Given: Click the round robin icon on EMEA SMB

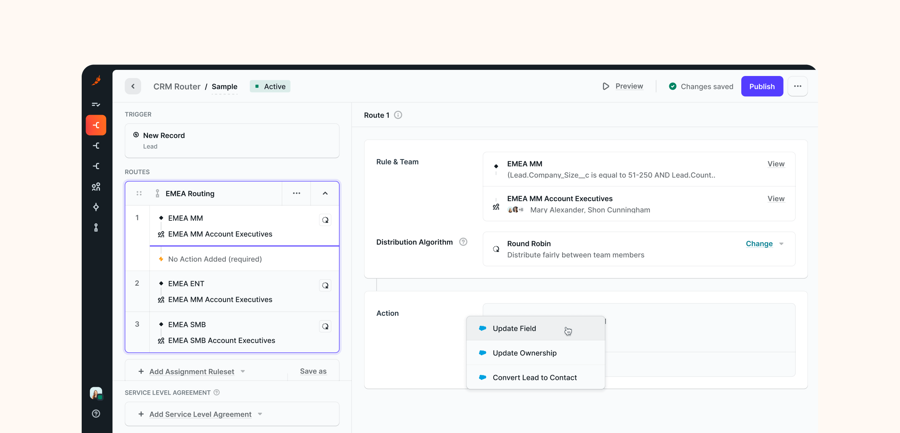Looking at the screenshot, I should (x=325, y=326).
